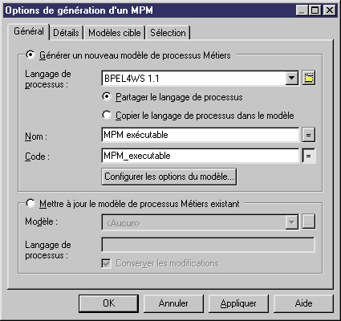Close the Options de génération dialog
341x321 pixels.
[330, 10]
